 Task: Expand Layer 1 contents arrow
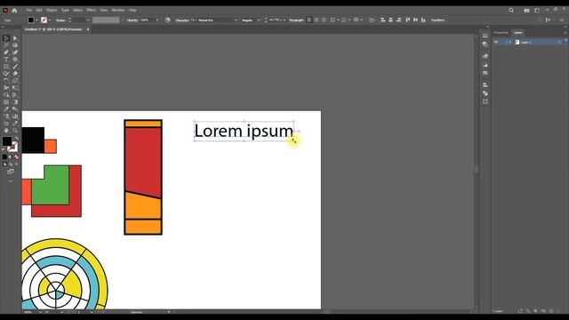[509, 42]
